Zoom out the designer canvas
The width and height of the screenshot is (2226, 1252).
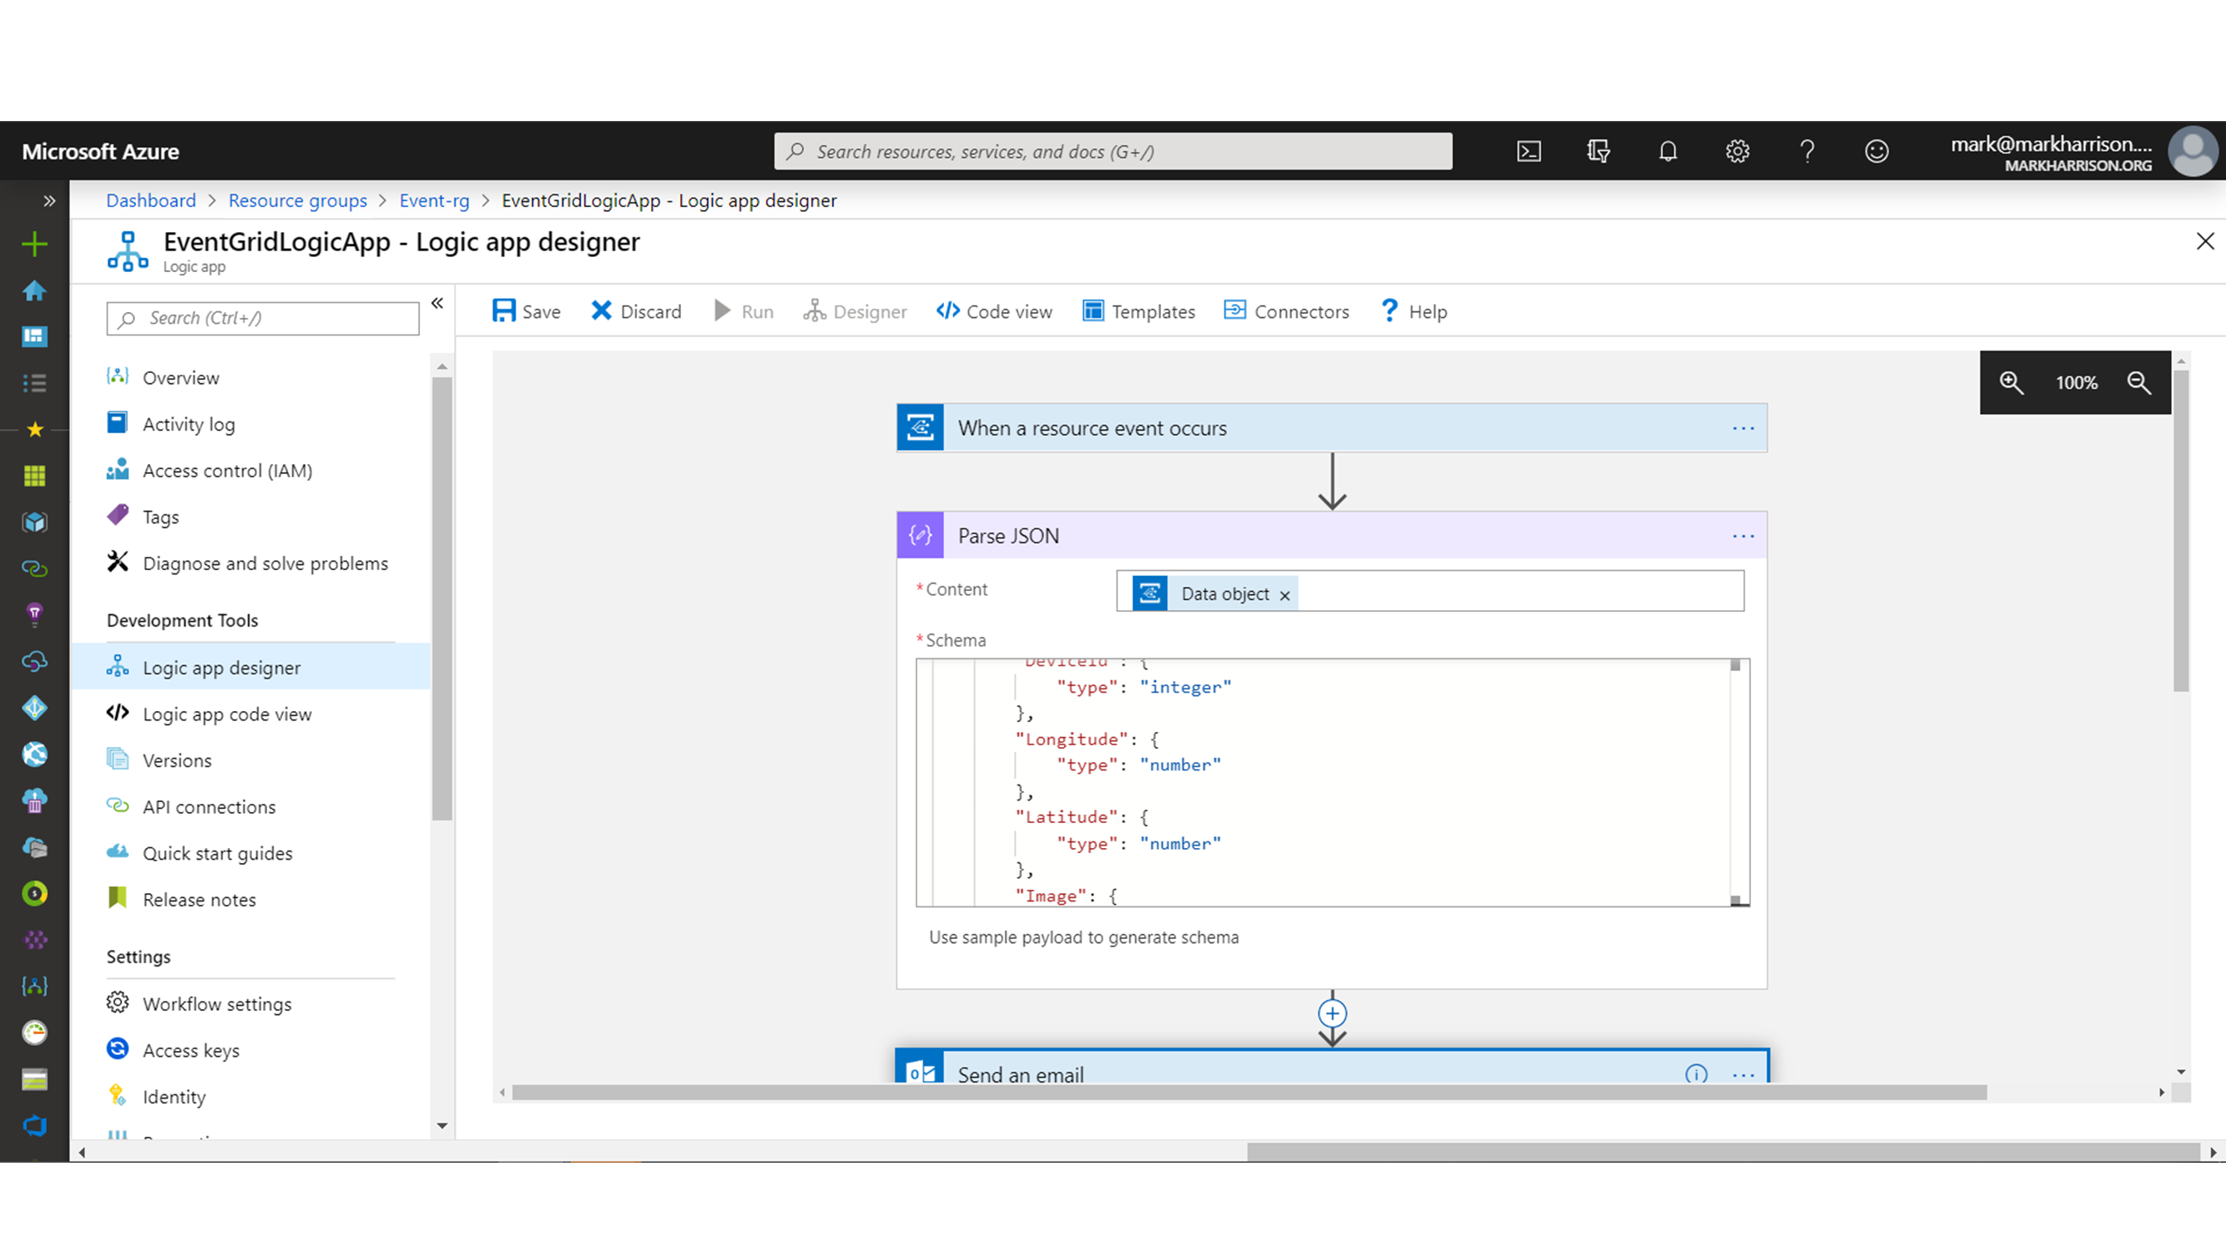pyautogui.click(x=2138, y=383)
